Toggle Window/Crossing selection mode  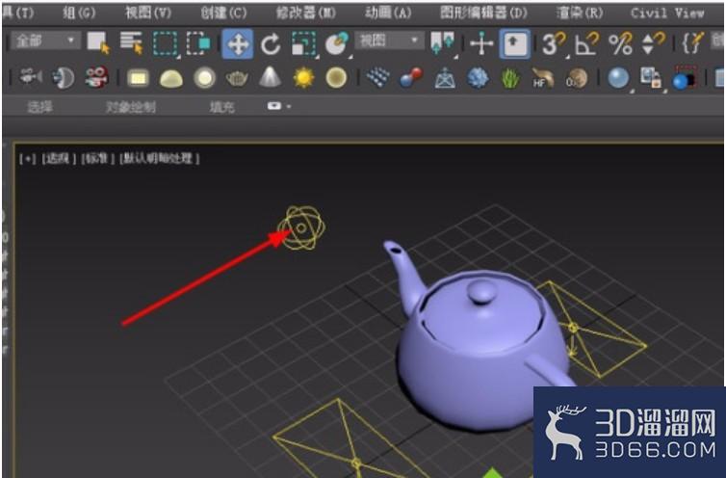(x=198, y=43)
